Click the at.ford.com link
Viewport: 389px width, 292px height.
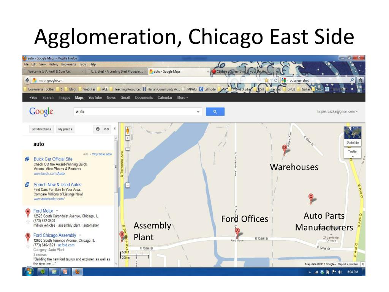coord(66,245)
